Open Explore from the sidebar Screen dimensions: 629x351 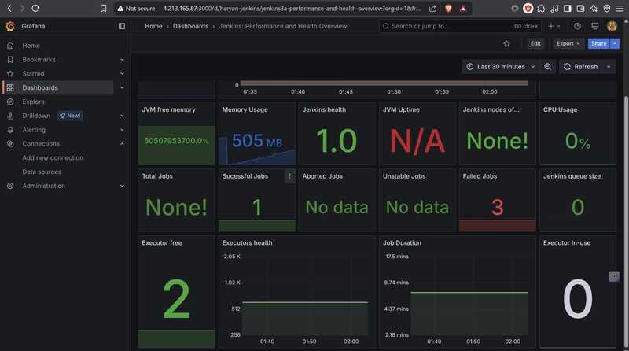click(x=33, y=102)
